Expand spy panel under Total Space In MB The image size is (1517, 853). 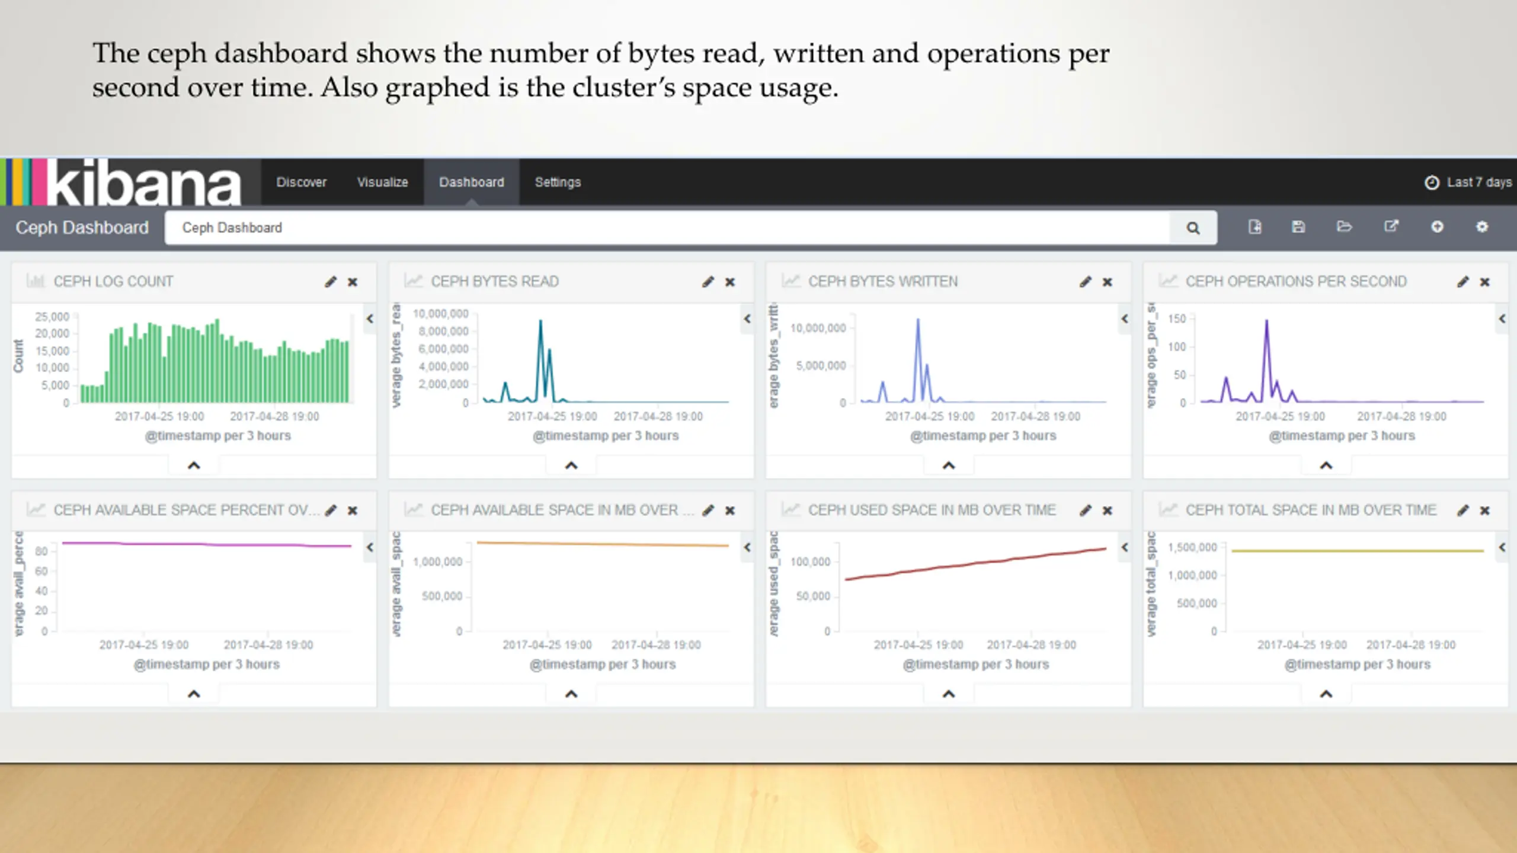(x=1326, y=694)
